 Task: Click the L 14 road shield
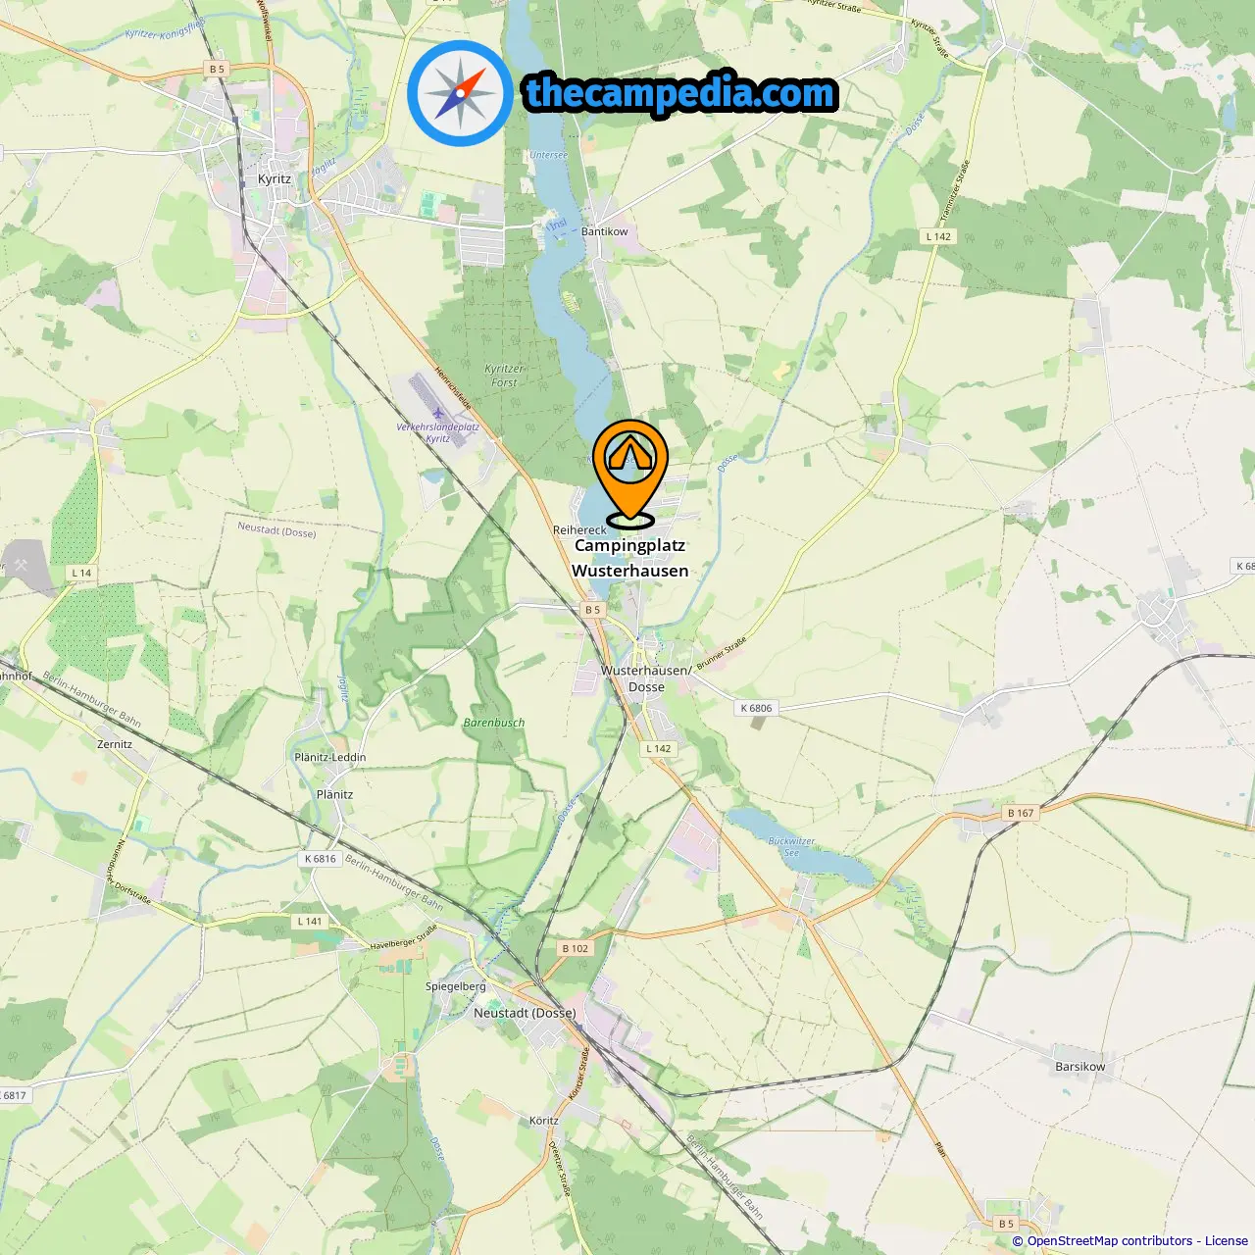[81, 573]
